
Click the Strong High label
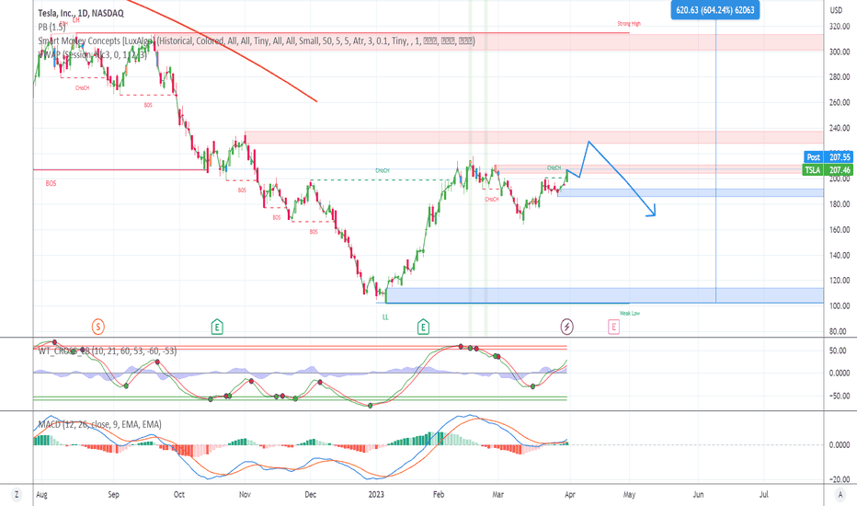(629, 24)
